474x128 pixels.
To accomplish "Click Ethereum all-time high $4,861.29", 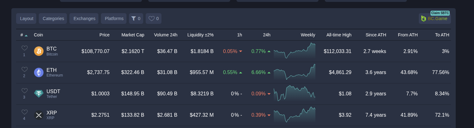I will coord(340,72).
